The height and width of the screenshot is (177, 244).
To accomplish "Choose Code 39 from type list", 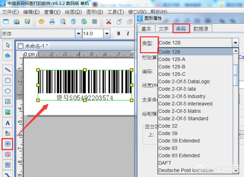I will (195, 133).
